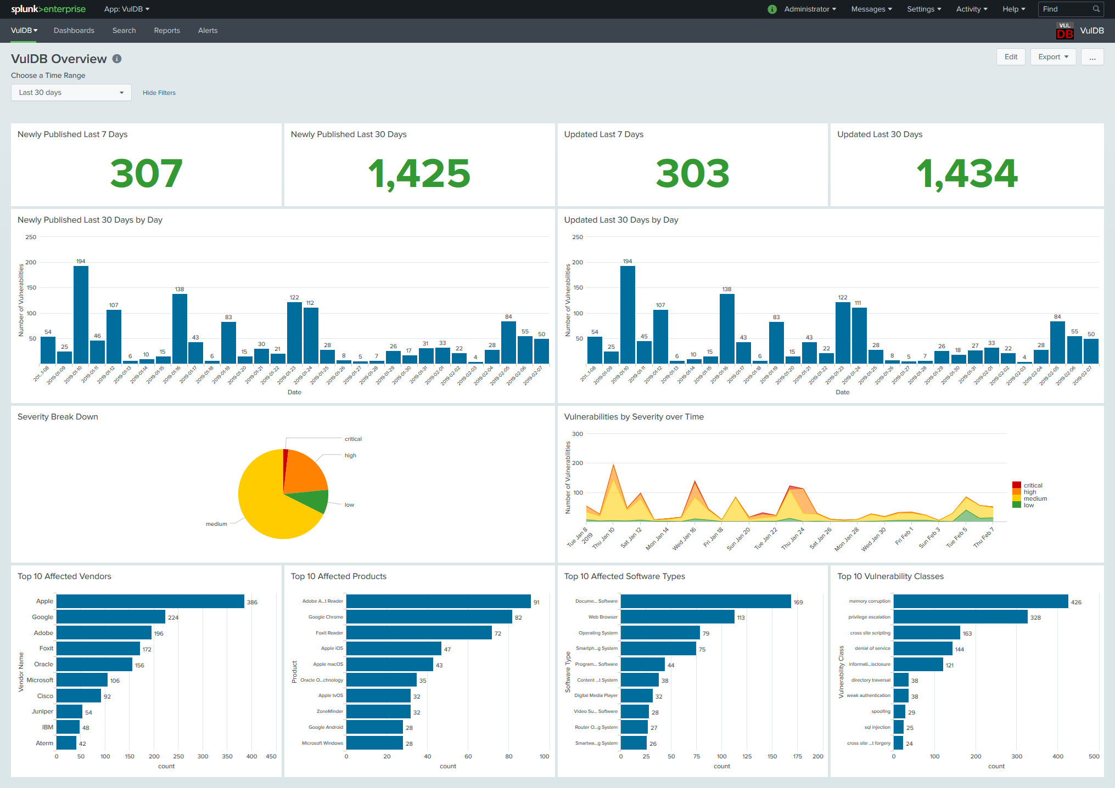
Task: Click the search magnifier in Find box
Action: (1096, 9)
